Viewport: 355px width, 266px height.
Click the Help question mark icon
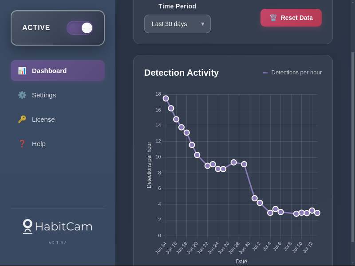22,143
